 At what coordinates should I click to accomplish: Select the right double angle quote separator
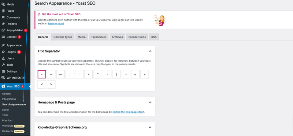144,74
